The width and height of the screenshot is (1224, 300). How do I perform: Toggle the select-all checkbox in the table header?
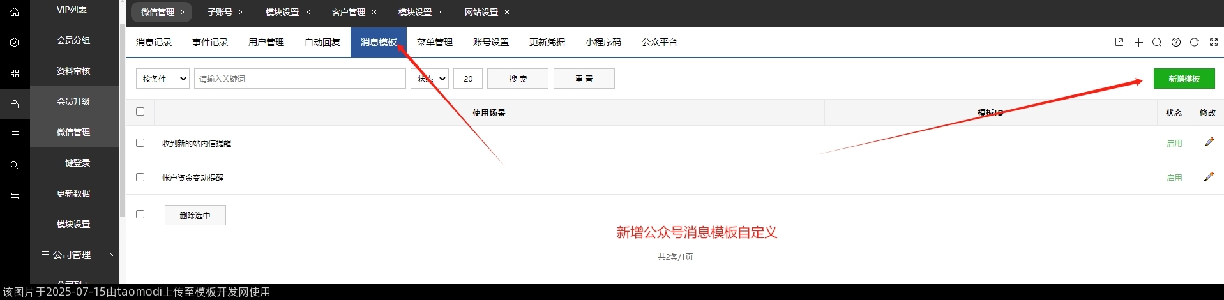(x=140, y=112)
